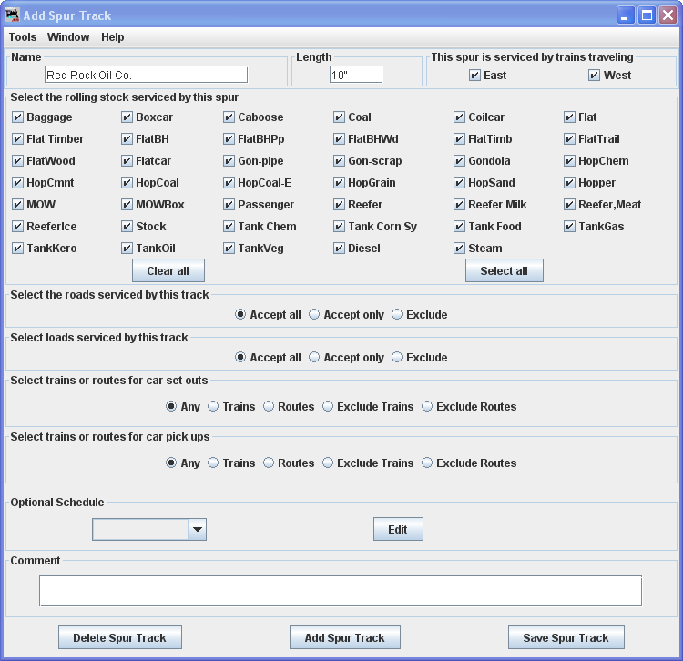Open the Help menu
683x661 pixels.
click(113, 37)
